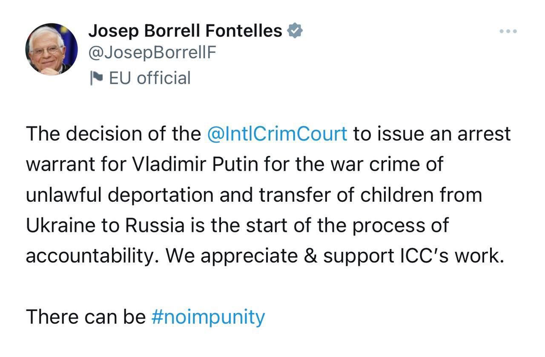Click the display name Josep Borrell Fontelles
Viewport: 545px width, 357px height.
[185, 31]
